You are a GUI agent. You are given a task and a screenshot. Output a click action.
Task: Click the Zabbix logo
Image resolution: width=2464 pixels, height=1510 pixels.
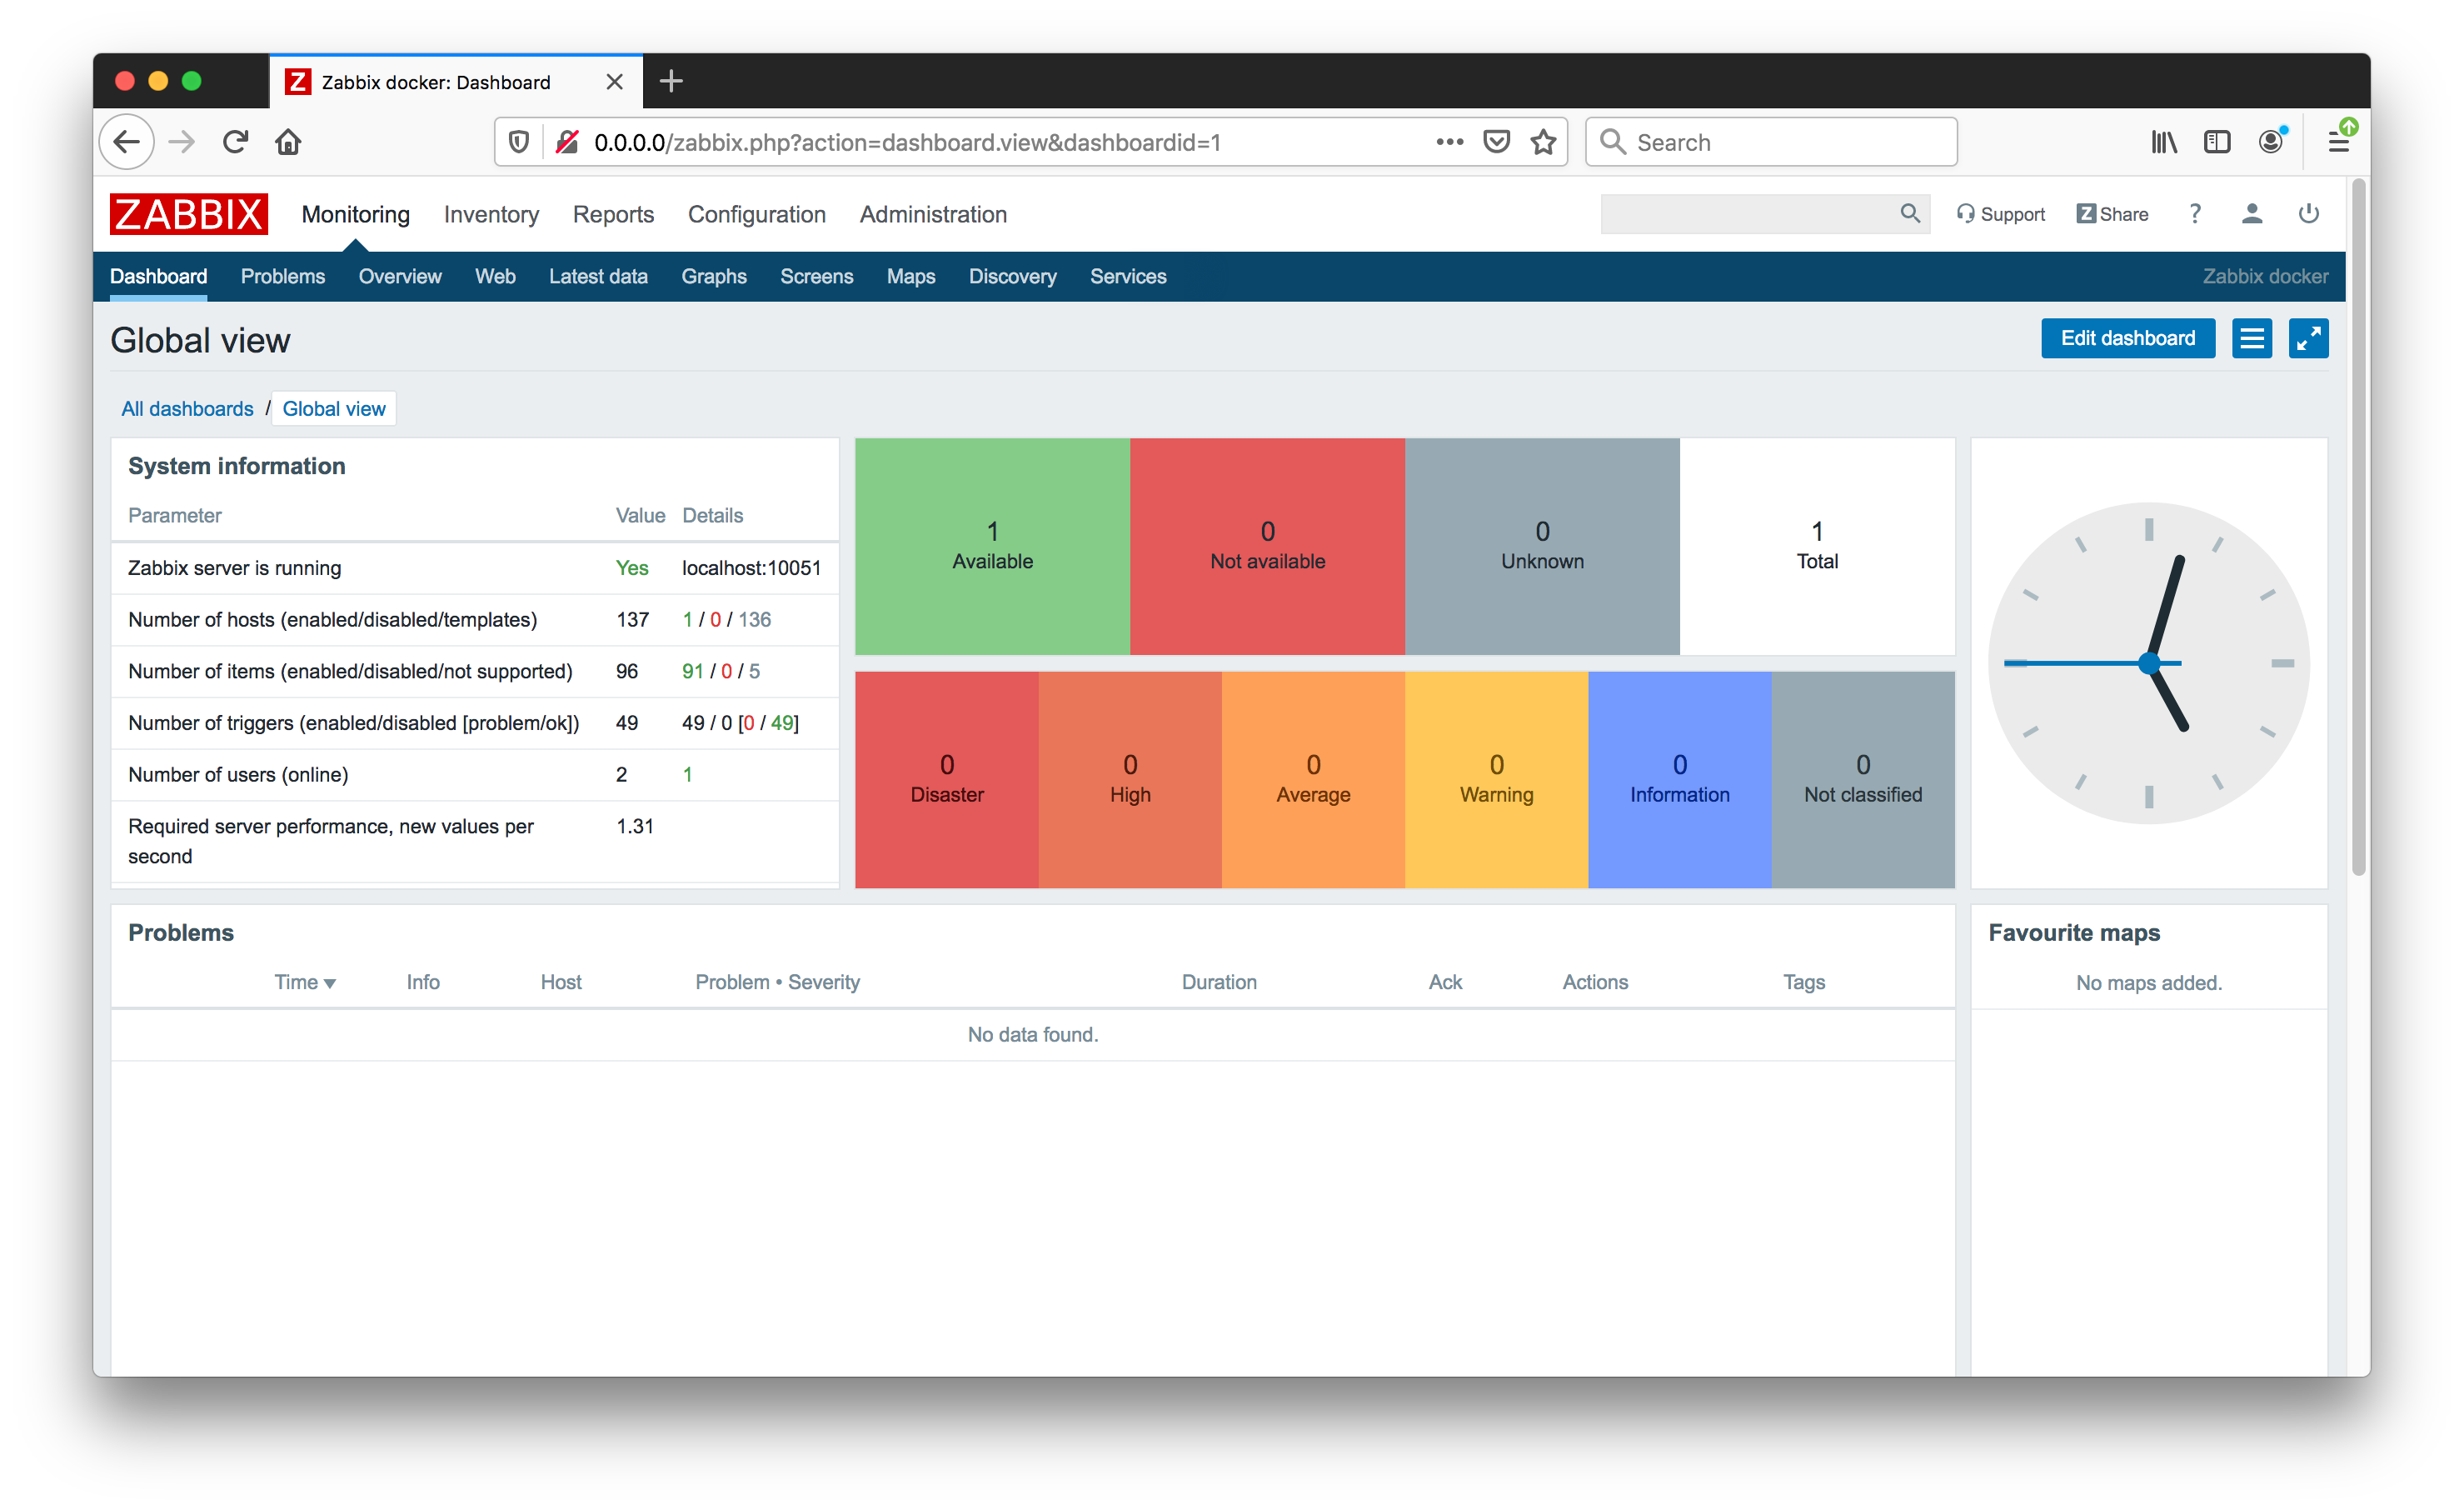point(188,214)
